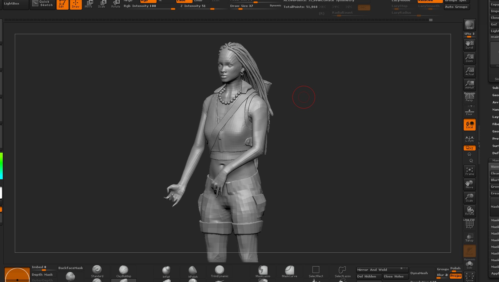Screen dimensions: 499x282
Task: Select the MaskLasso brush
Action: pos(263,271)
